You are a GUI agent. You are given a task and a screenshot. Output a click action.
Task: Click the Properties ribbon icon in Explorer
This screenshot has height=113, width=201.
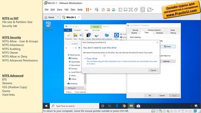click(68, 36)
